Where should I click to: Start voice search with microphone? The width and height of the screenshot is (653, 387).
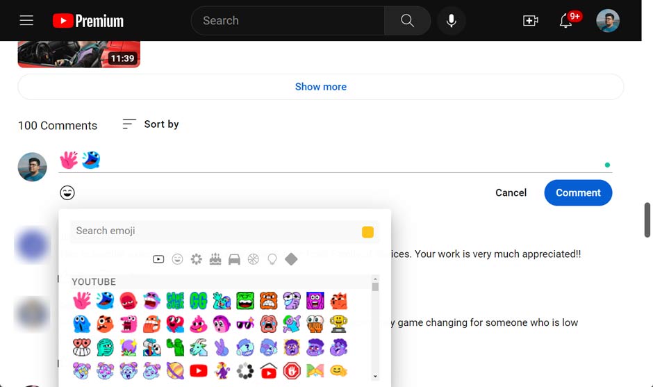click(452, 21)
